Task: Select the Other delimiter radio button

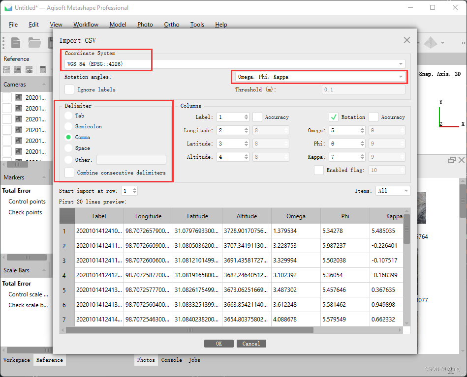Action: [68, 160]
